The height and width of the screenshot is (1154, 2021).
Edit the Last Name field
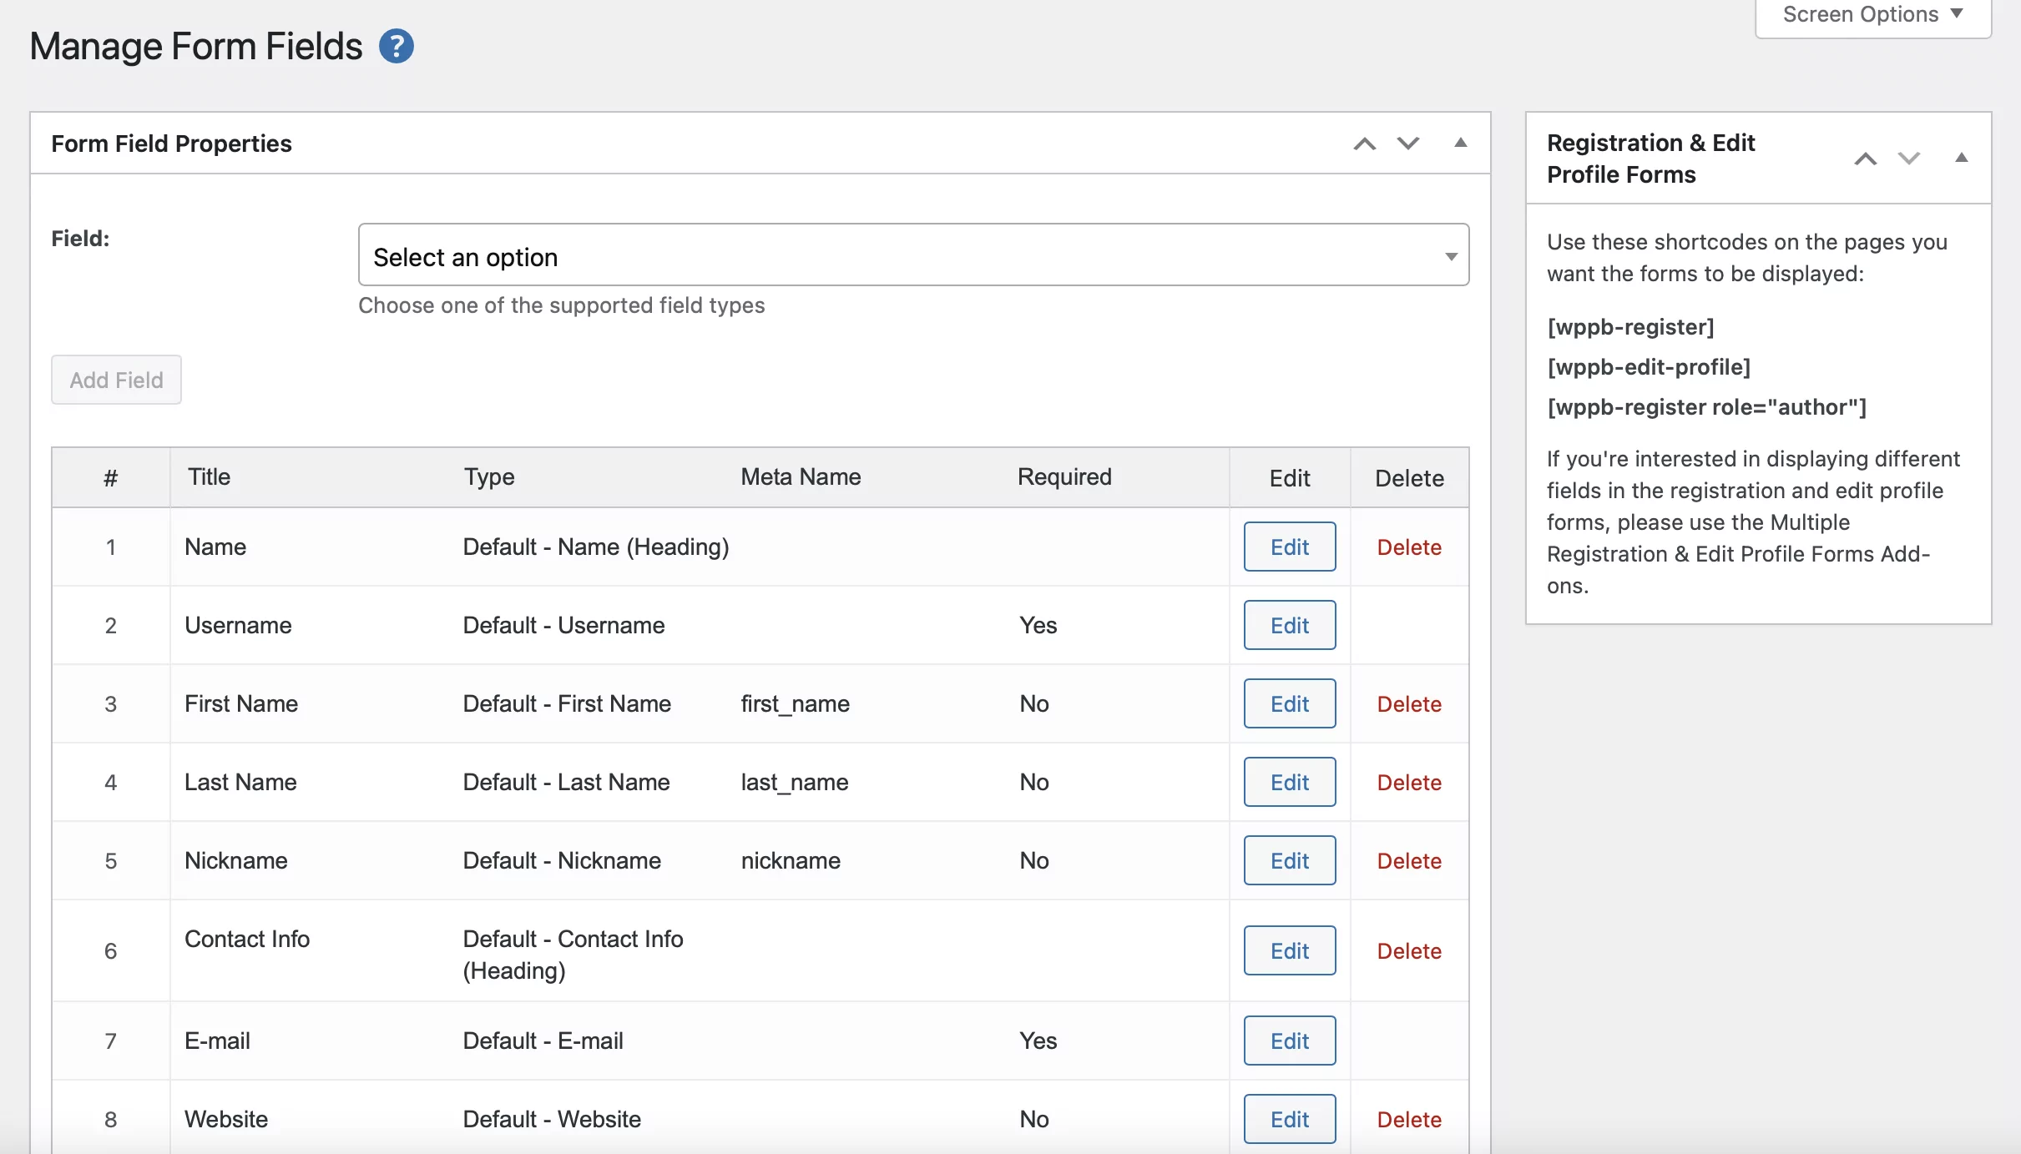1289,783
